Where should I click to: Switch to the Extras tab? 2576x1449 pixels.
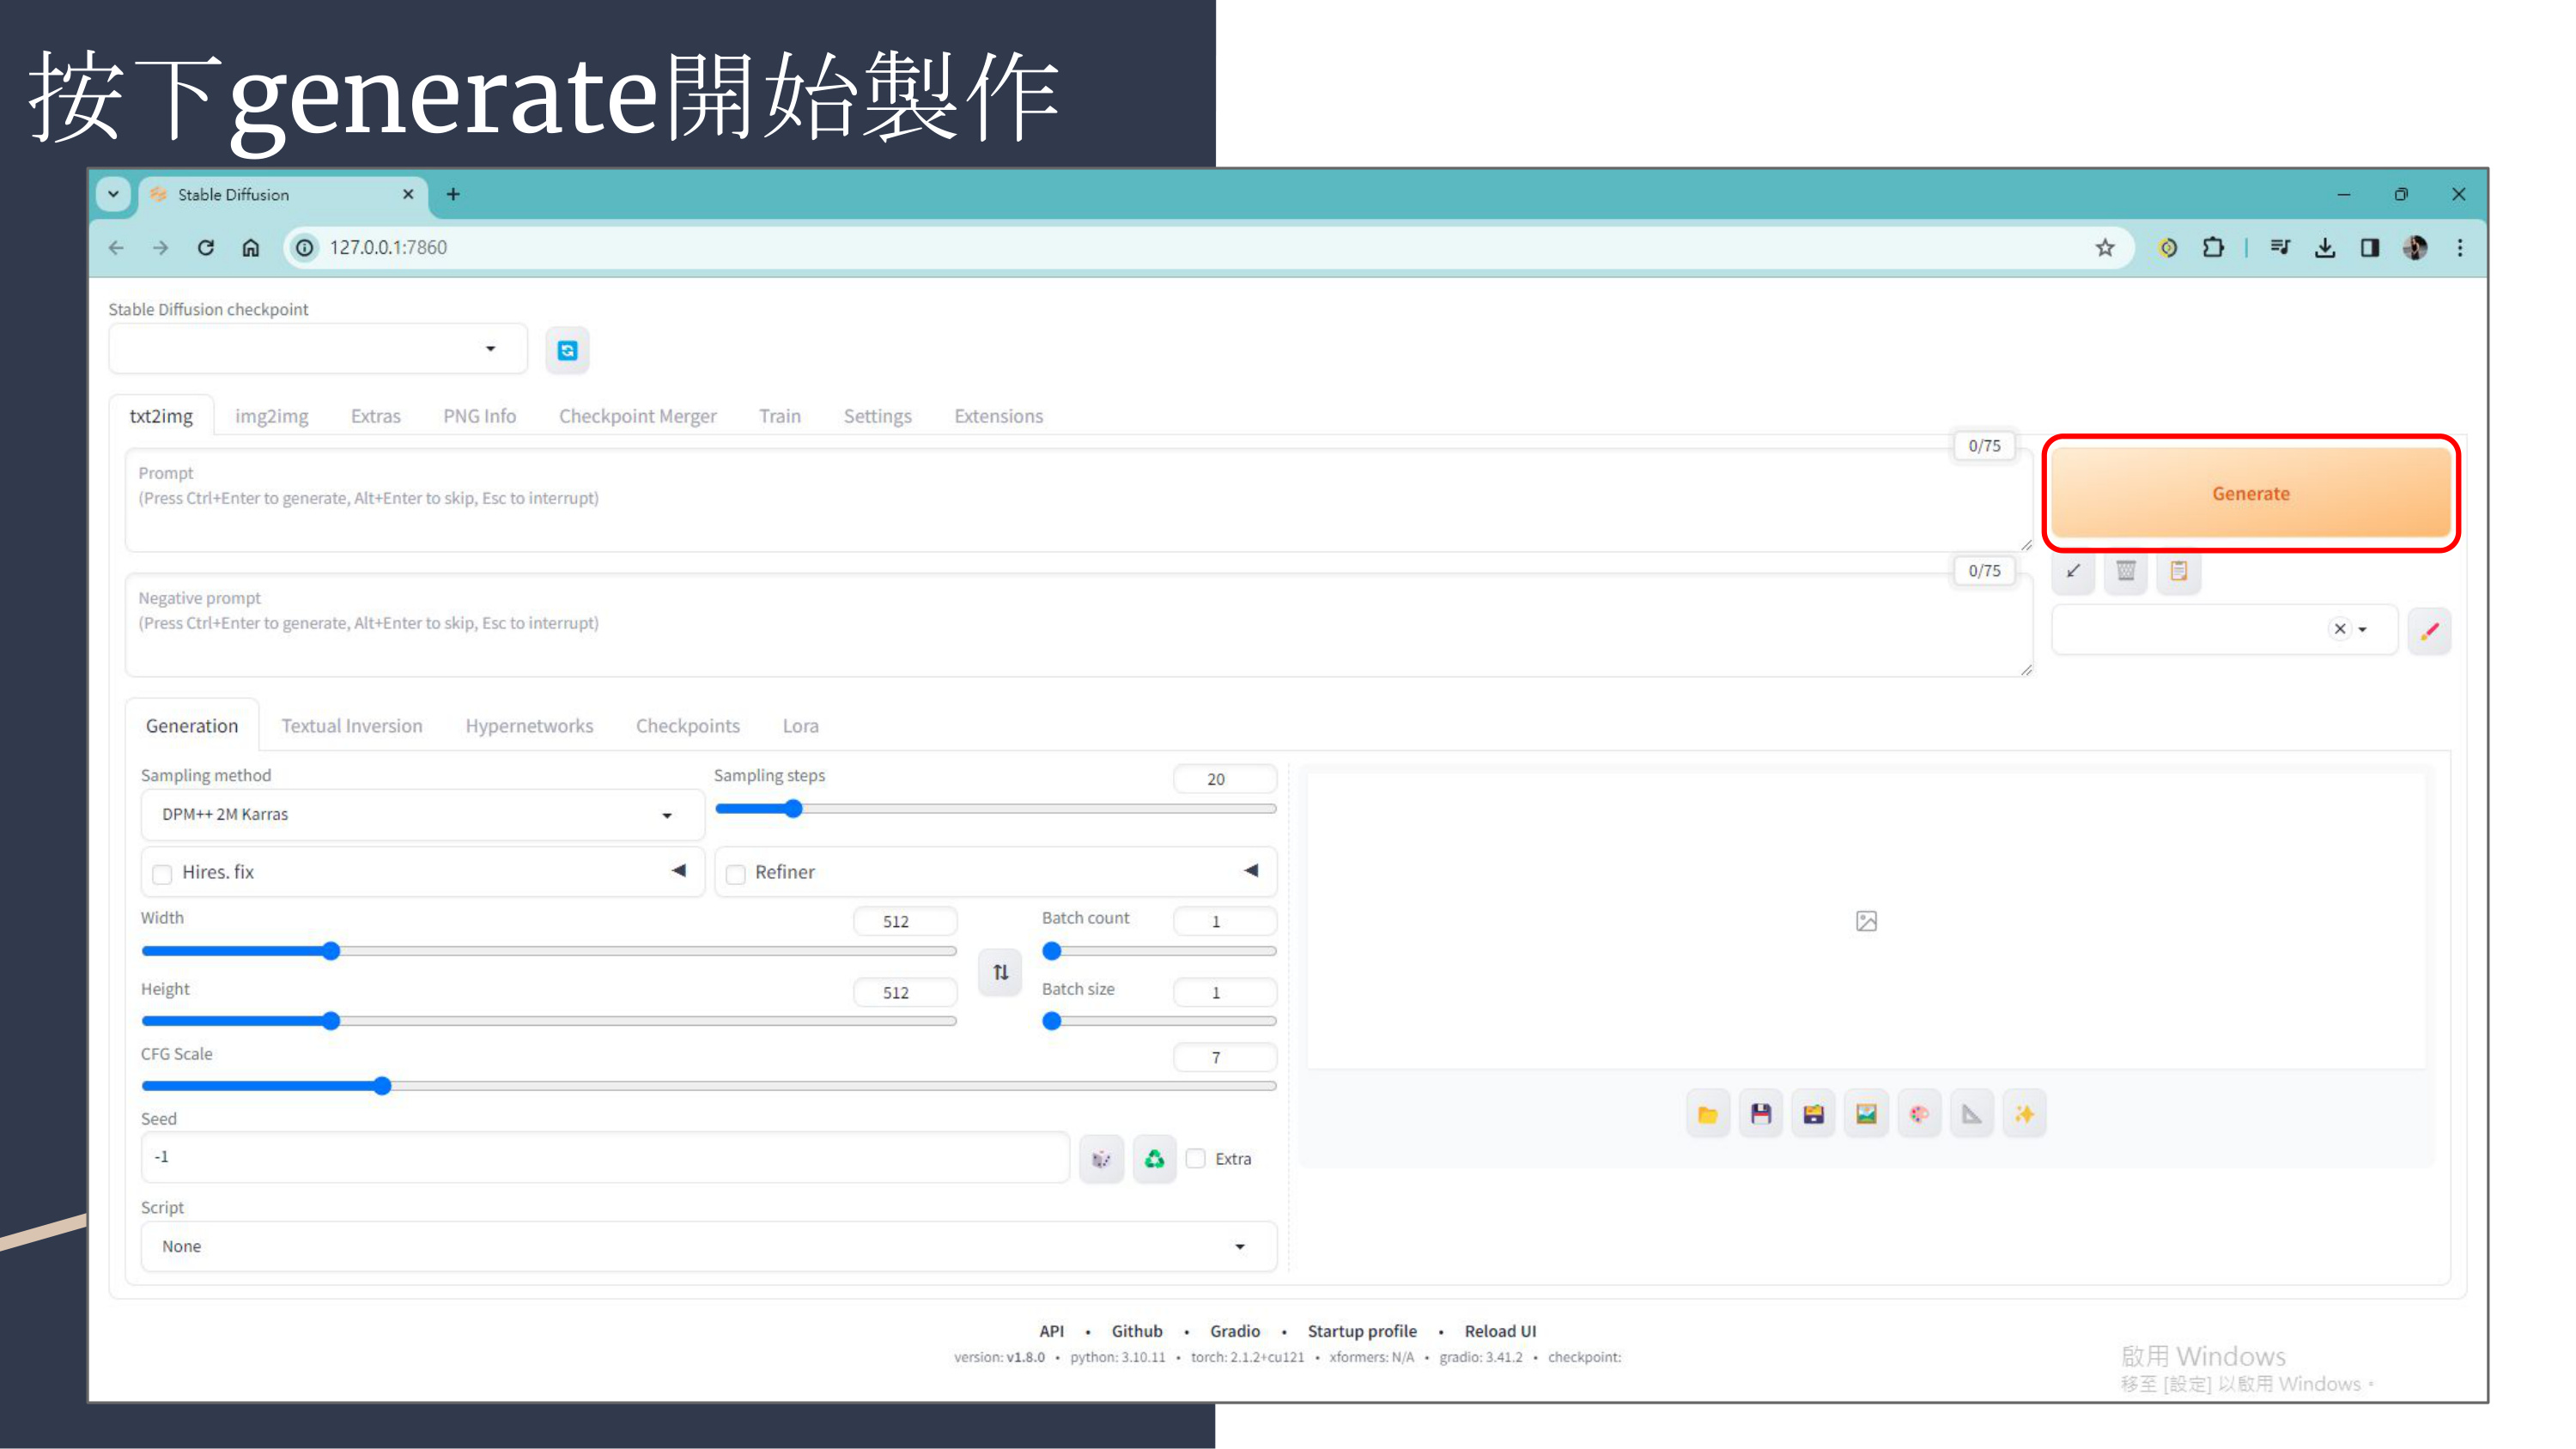click(x=375, y=416)
